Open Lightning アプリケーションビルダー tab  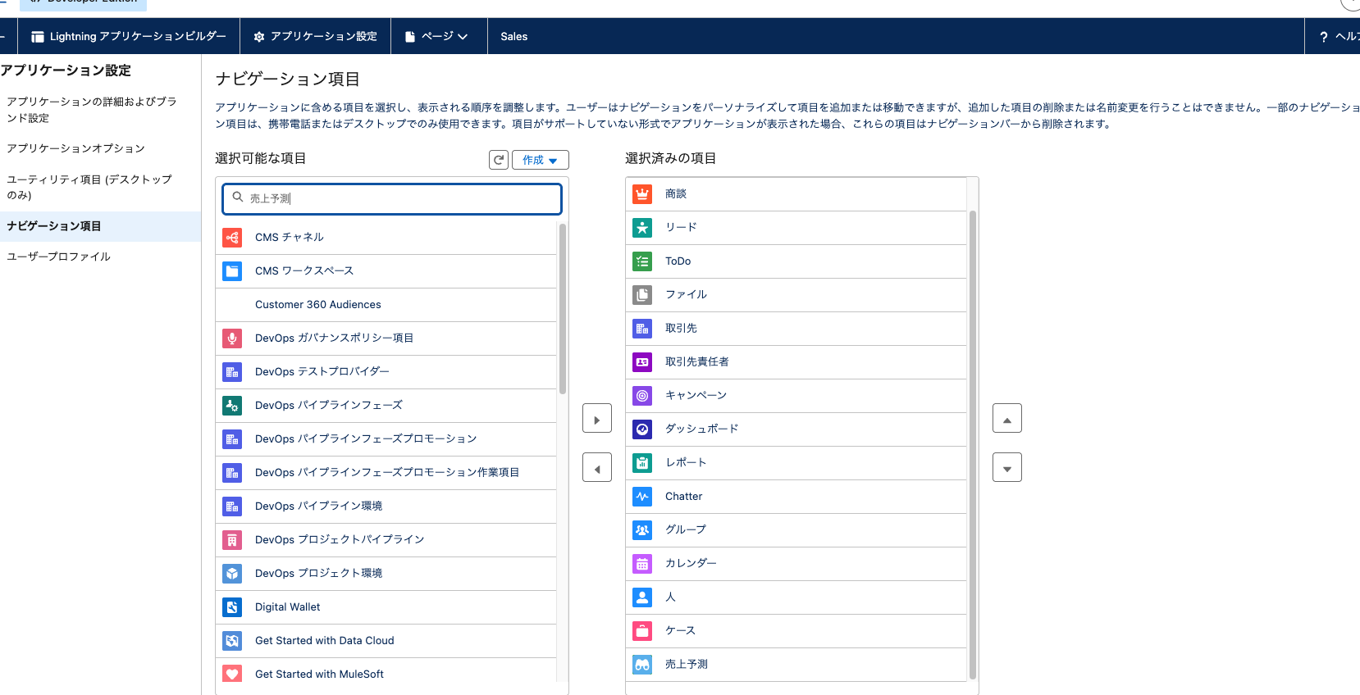(x=128, y=36)
